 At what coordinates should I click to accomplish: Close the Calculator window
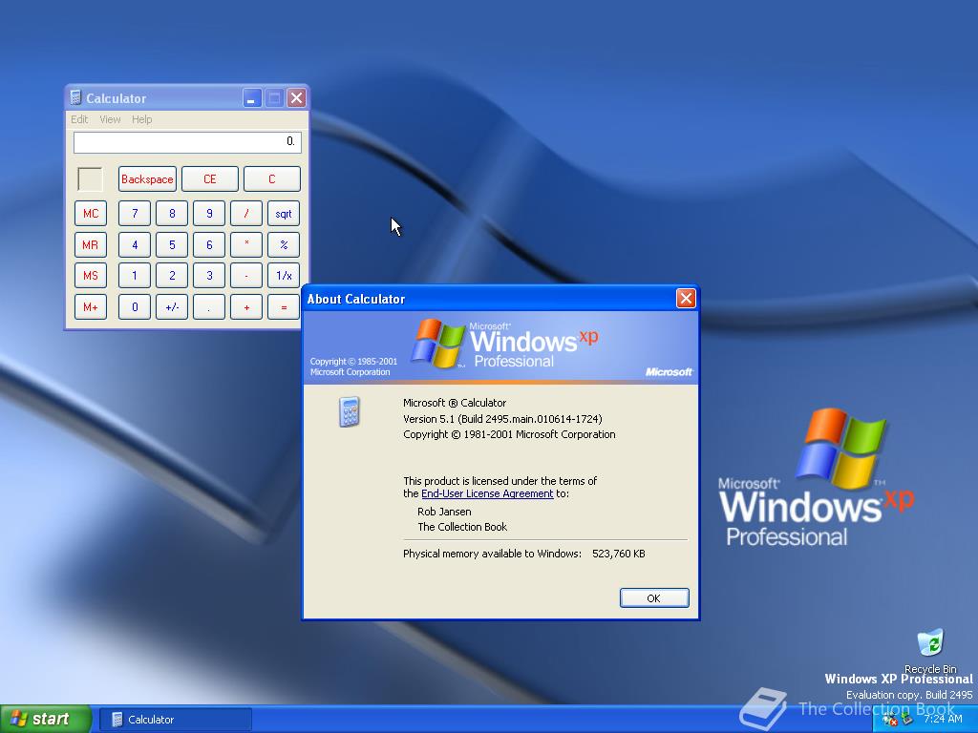[x=297, y=98]
